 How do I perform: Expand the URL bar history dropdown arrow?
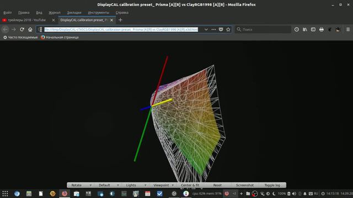tap(206, 29)
